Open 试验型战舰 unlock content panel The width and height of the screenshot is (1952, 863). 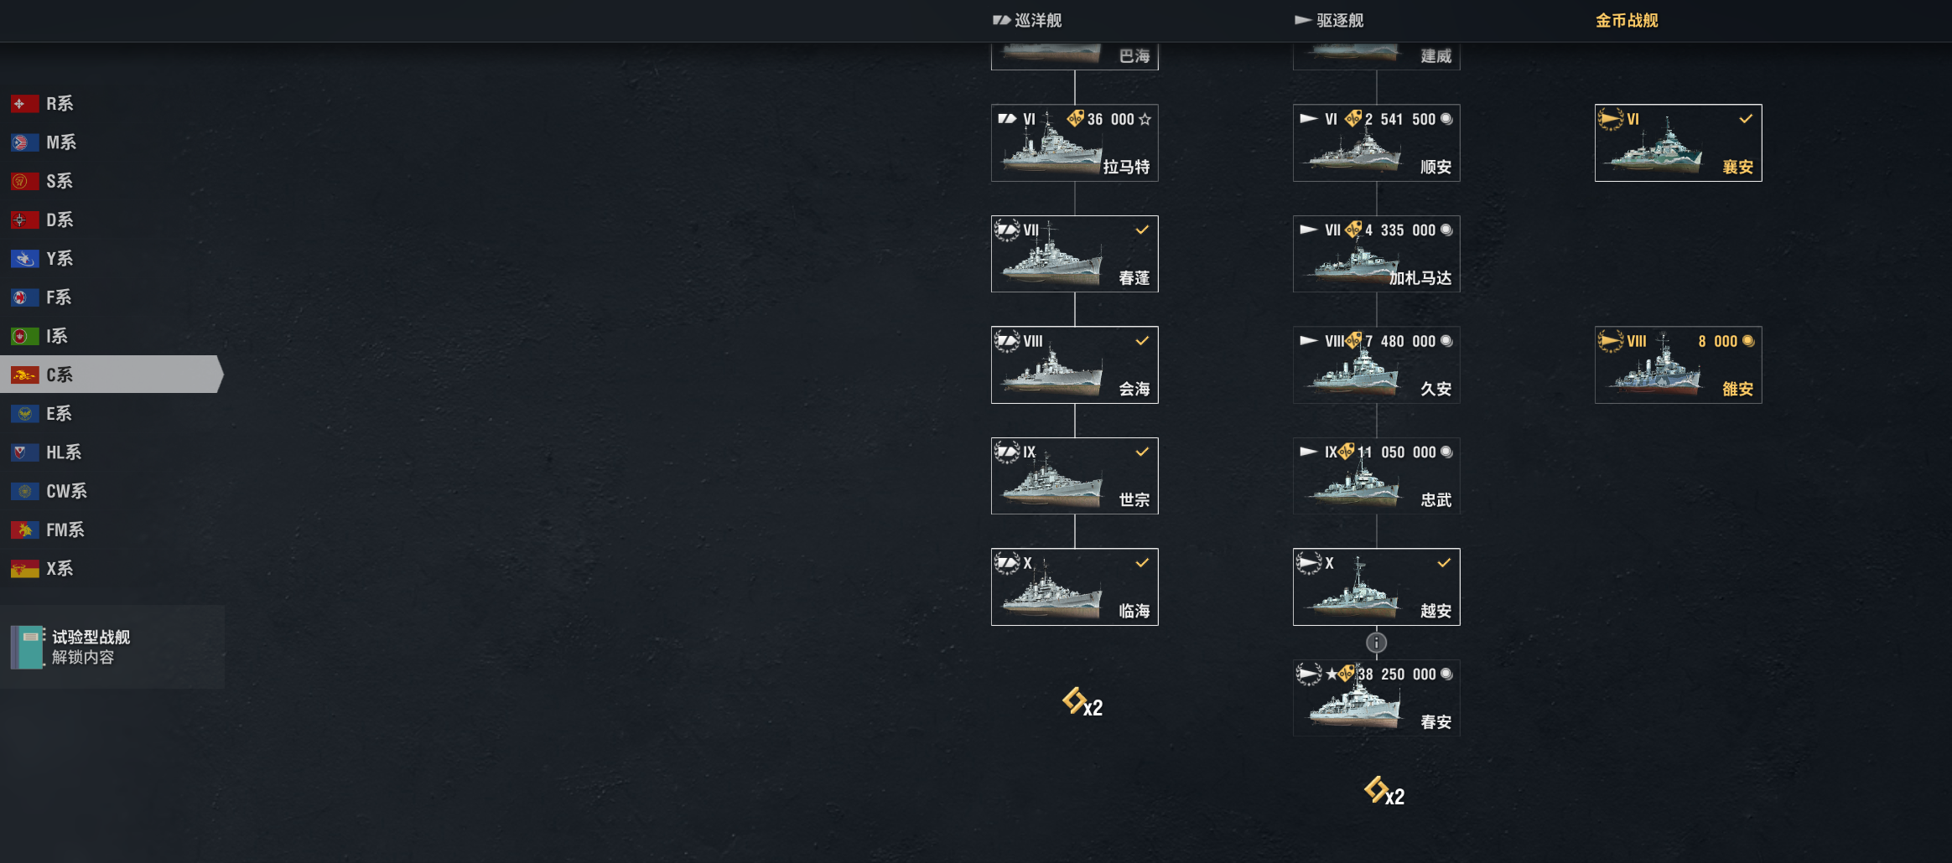pyautogui.click(x=112, y=647)
